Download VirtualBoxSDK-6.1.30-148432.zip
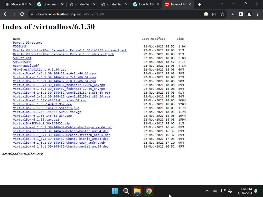This screenshot has height=197, width=263. click(x=41, y=123)
